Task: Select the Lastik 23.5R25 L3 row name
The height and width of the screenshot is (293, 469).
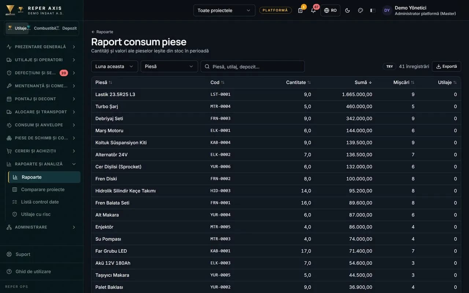Action: click(x=115, y=94)
